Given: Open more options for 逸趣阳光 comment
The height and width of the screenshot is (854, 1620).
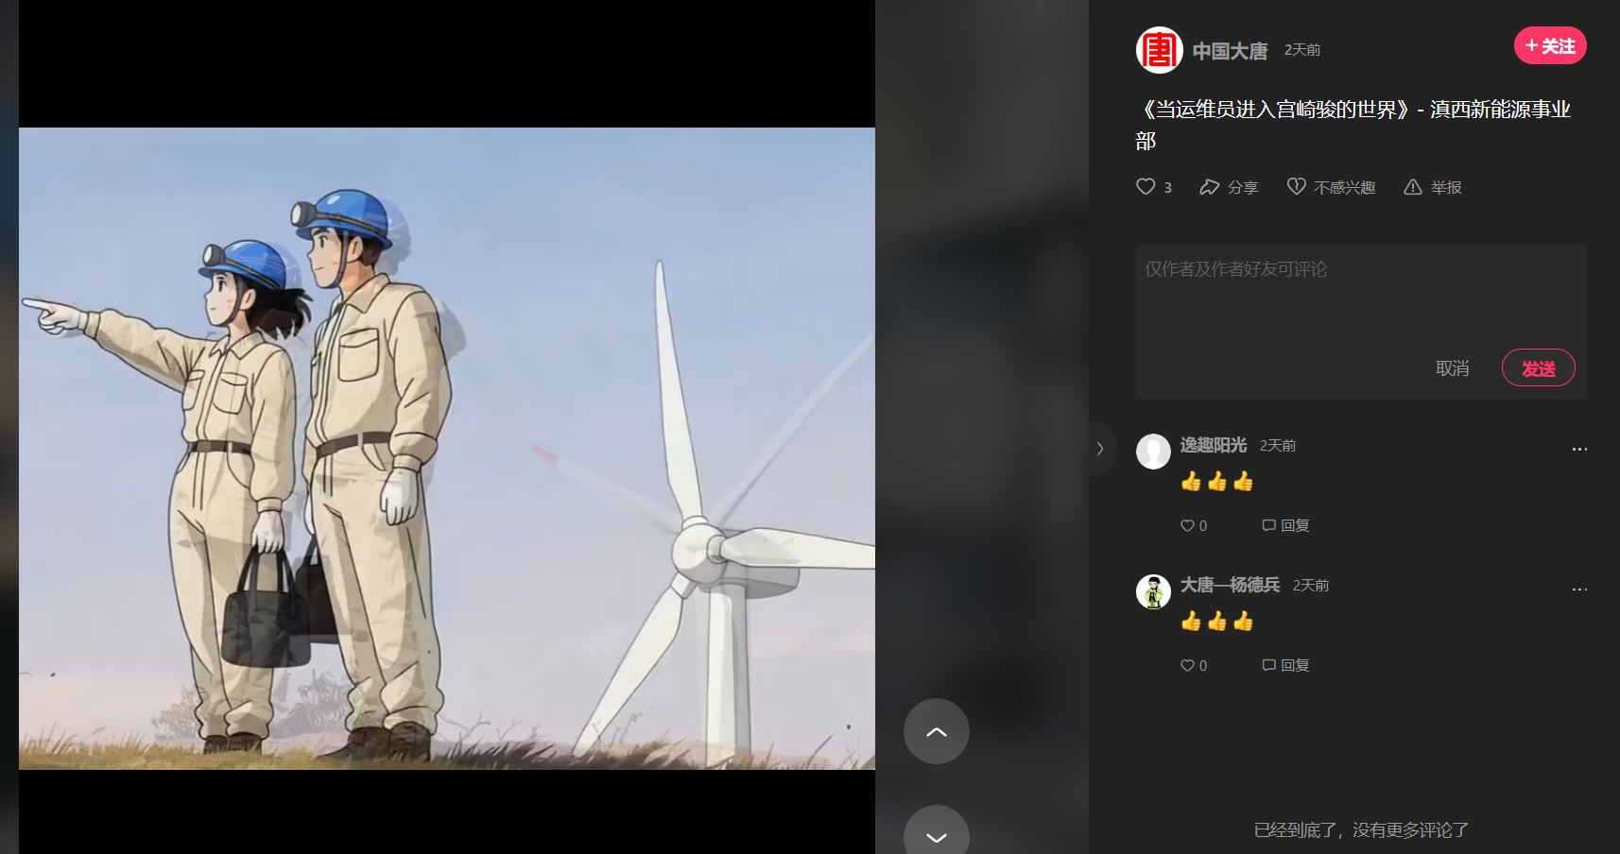Looking at the screenshot, I should [1579, 450].
